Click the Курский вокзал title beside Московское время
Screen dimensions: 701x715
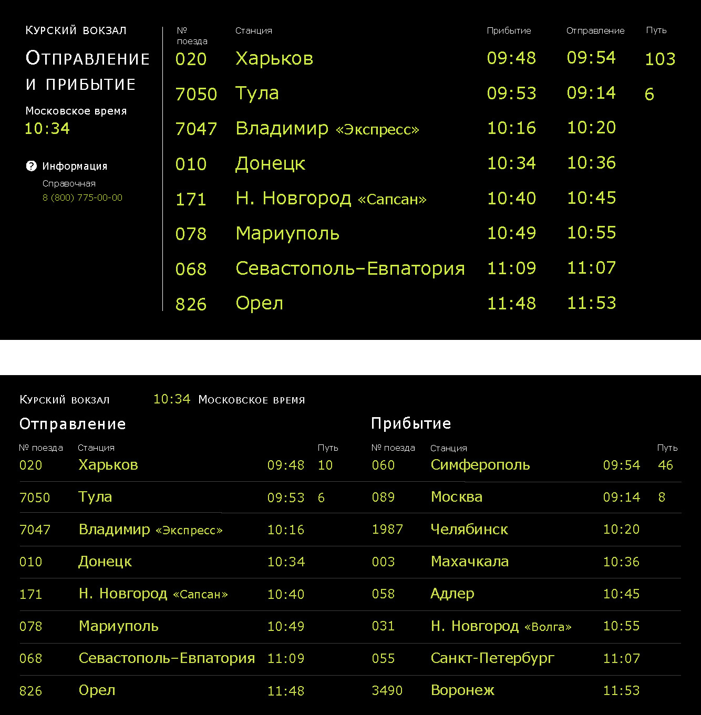coord(65,400)
